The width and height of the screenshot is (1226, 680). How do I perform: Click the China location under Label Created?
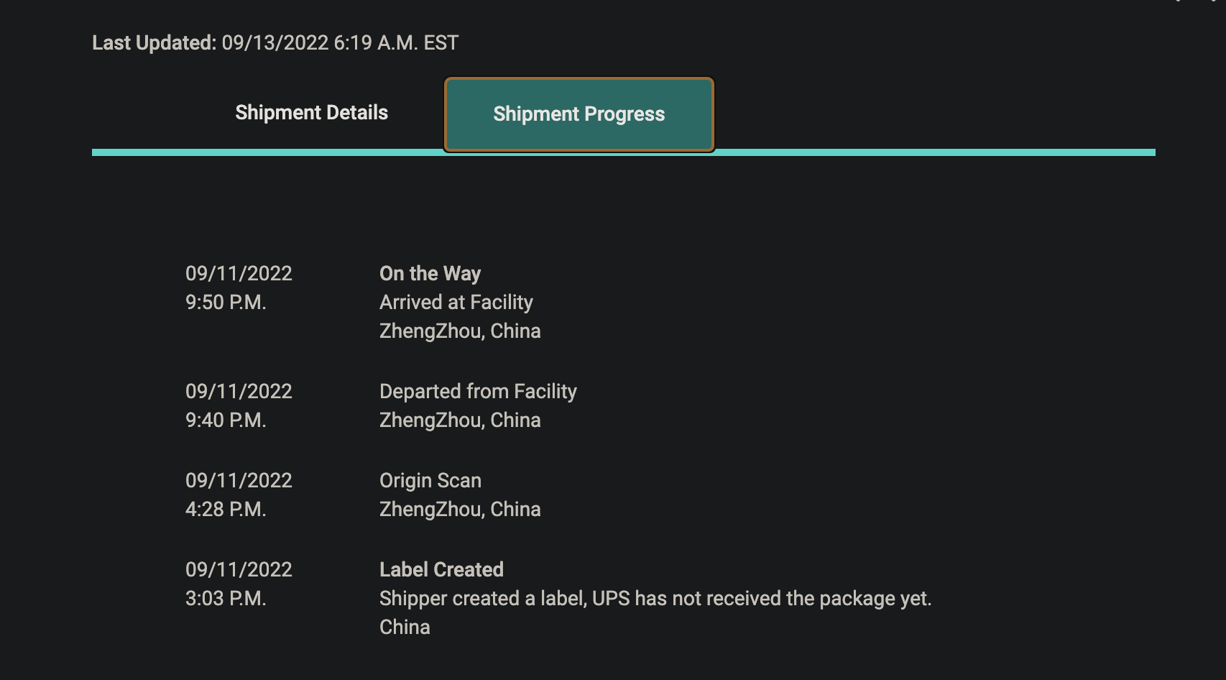pos(405,628)
